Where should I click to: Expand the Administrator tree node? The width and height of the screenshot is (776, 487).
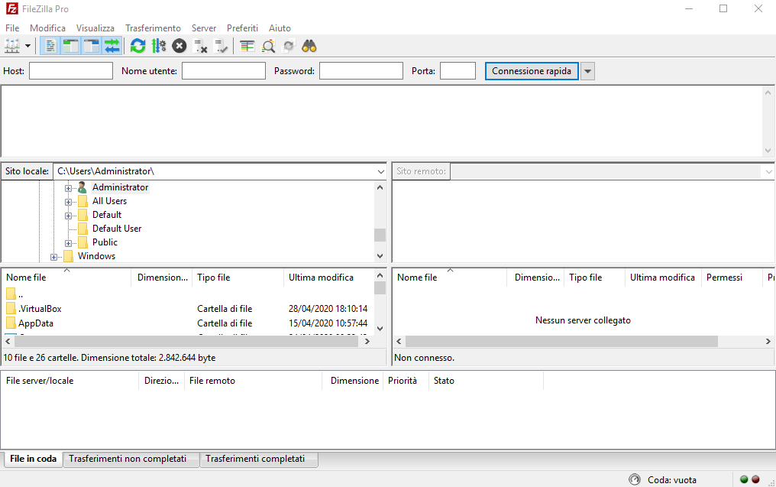(x=68, y=188)
